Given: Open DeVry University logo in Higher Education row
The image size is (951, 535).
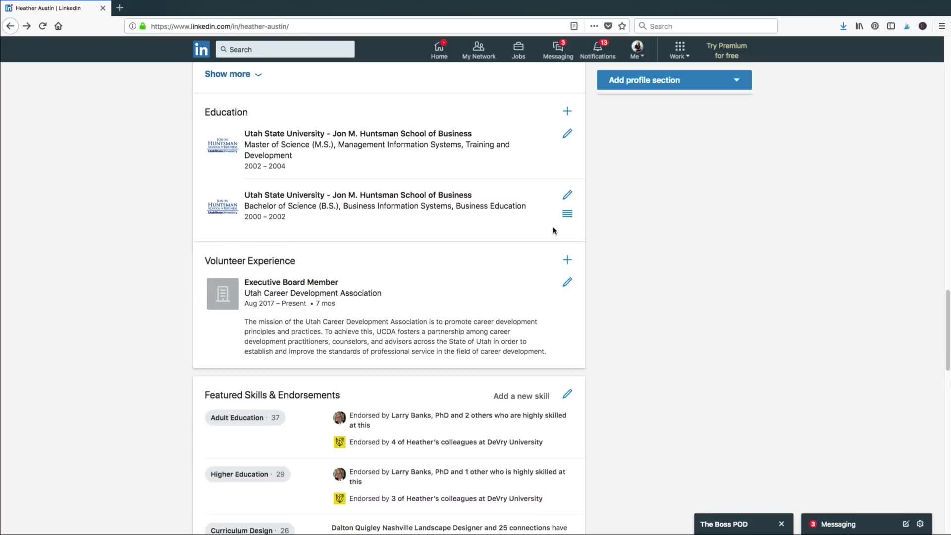Looking at the screenshot, I should pos(339,498).
